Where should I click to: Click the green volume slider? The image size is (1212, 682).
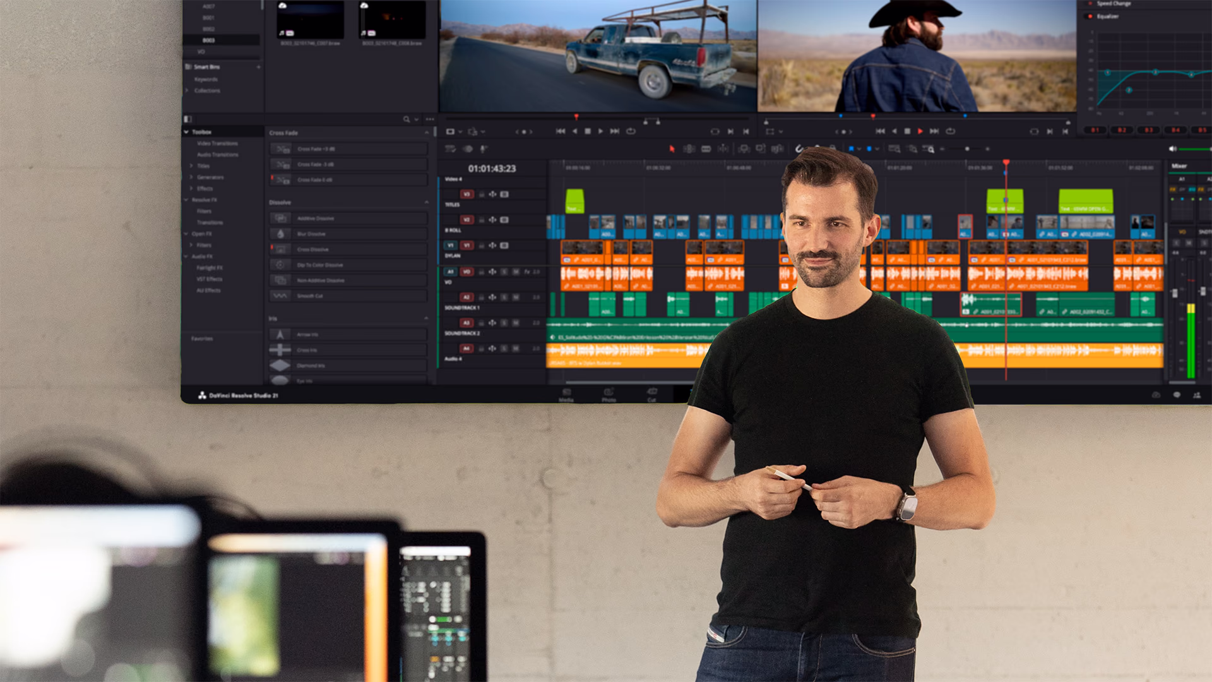point(1195,149)
